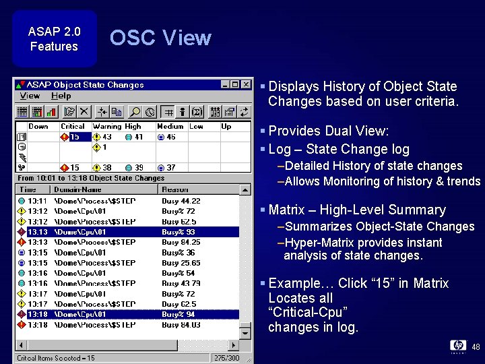485x364 pixels.
Task: Open the bar chart graph toolbar icon
Action: click(x=51, y=112)
